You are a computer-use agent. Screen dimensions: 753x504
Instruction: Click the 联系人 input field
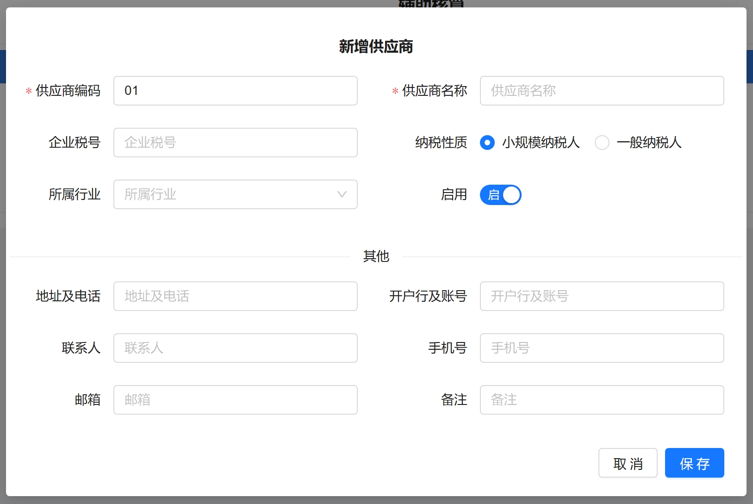[235, 348]
